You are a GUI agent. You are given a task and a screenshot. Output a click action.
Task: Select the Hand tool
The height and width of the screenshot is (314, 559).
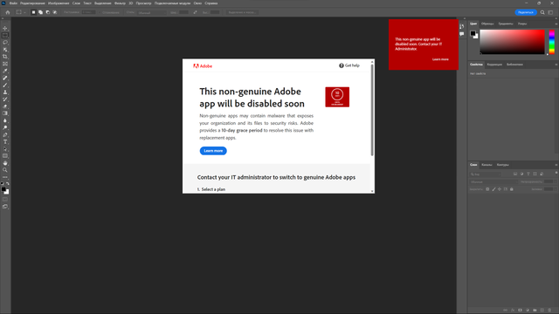pyautogui.click(x=5, y=163)
